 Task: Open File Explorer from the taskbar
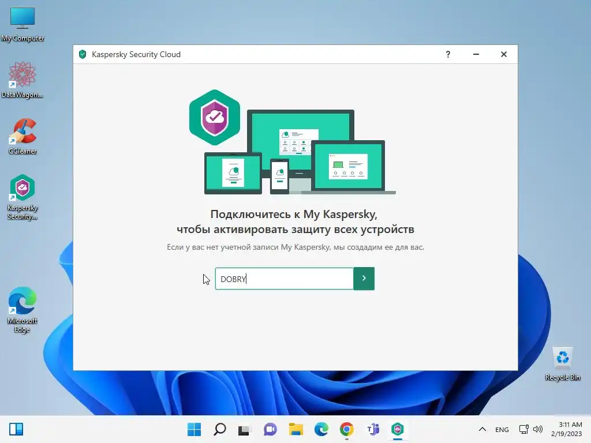[x=296, y=429]
